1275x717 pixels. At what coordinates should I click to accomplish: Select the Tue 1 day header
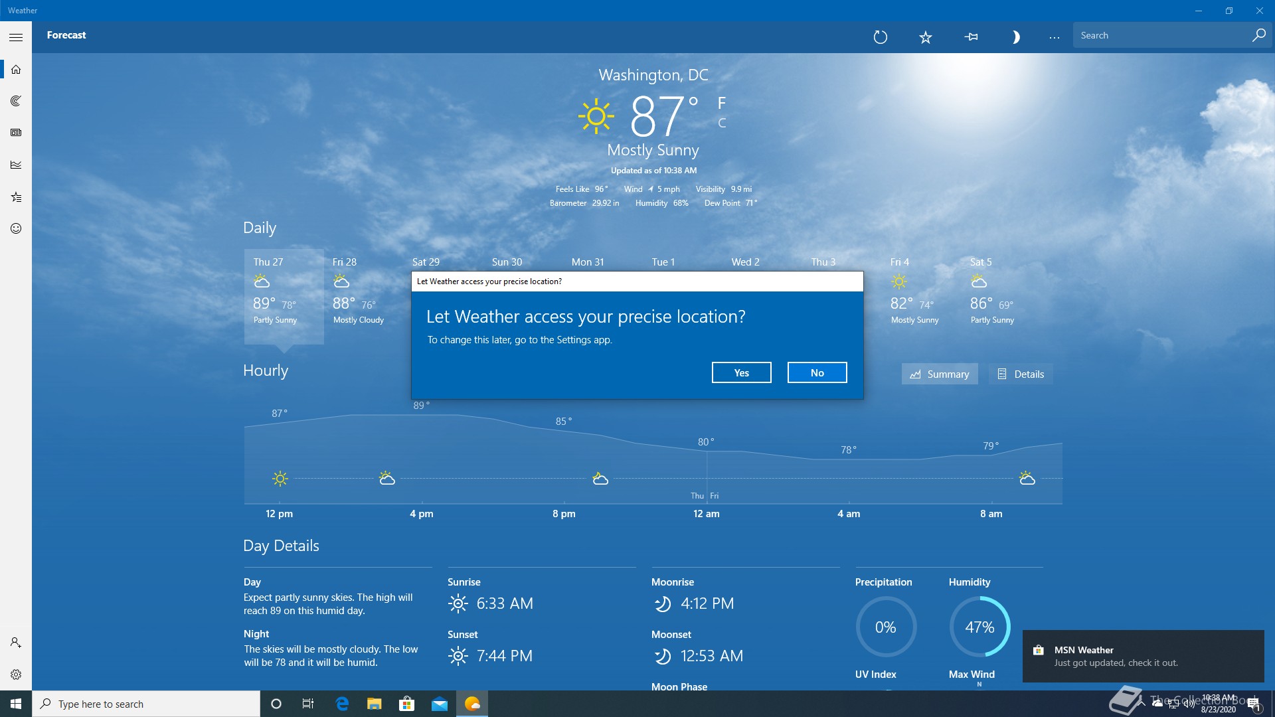[x=663, y=262]
